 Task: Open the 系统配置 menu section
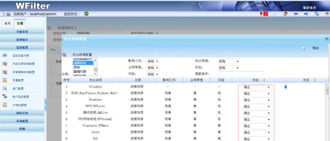(22, 121)
